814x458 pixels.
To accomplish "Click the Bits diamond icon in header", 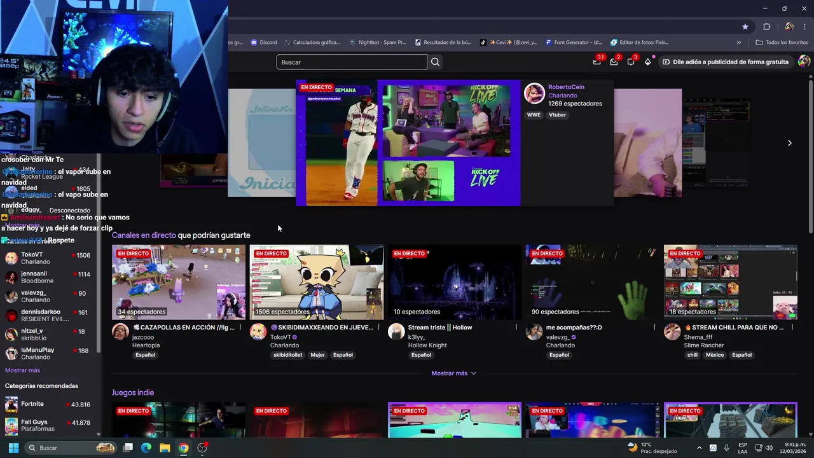I will coord(647,62).
